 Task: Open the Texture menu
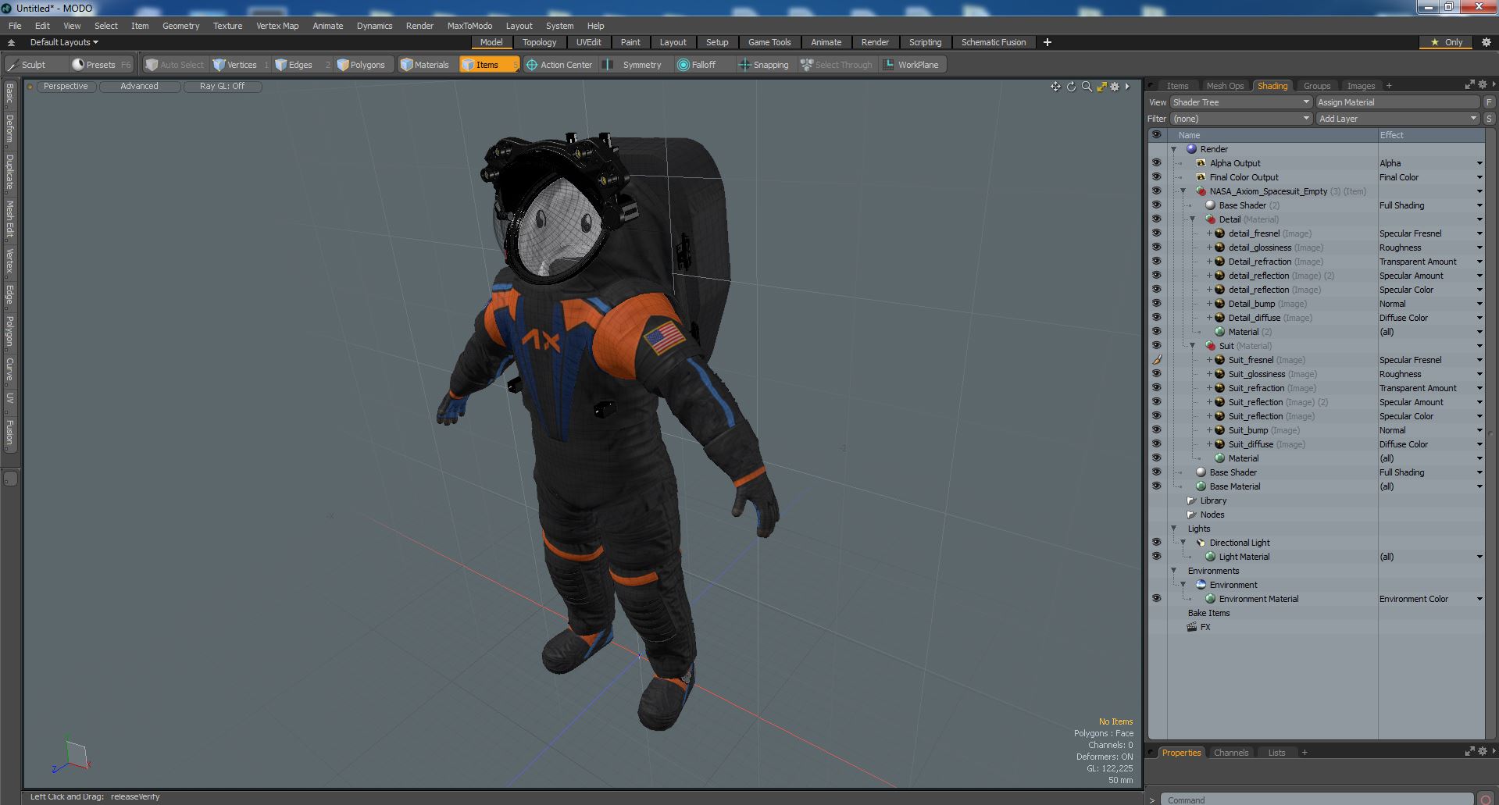(x=227, y=26)
